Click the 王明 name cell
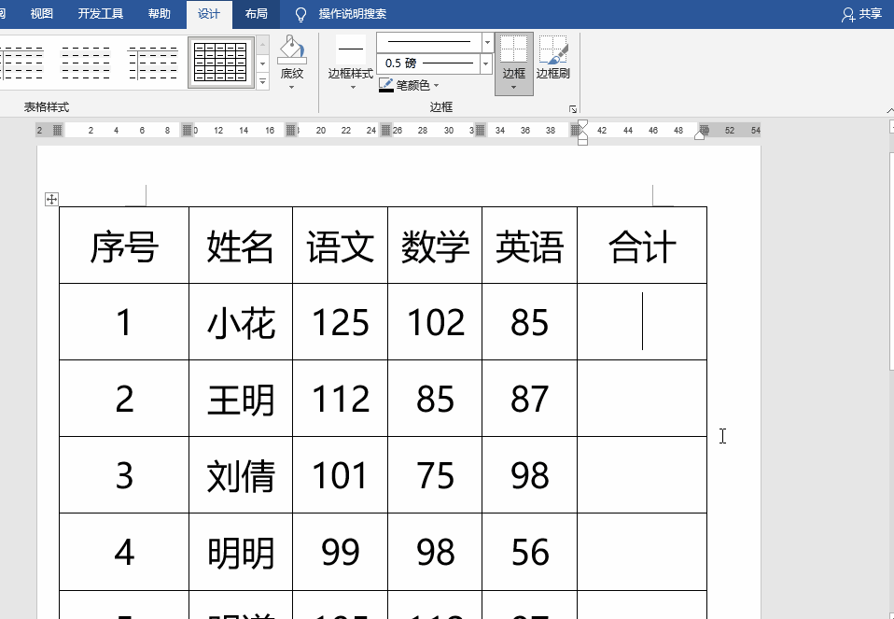This screenshot has width=894, height=619. coord(241,399)
